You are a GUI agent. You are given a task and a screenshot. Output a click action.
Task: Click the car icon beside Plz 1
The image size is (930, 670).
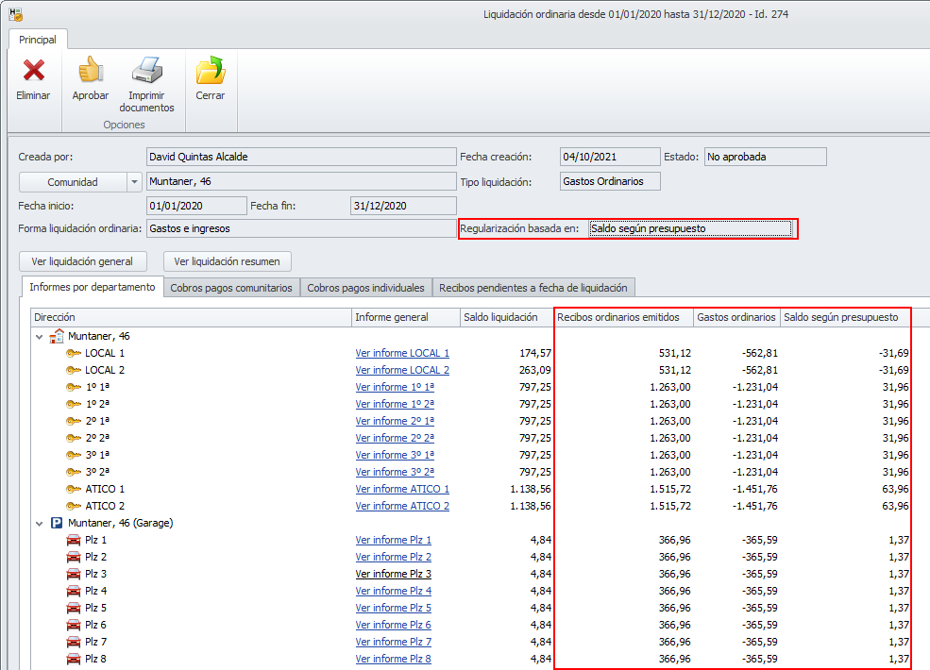click(x=73, y=540)
